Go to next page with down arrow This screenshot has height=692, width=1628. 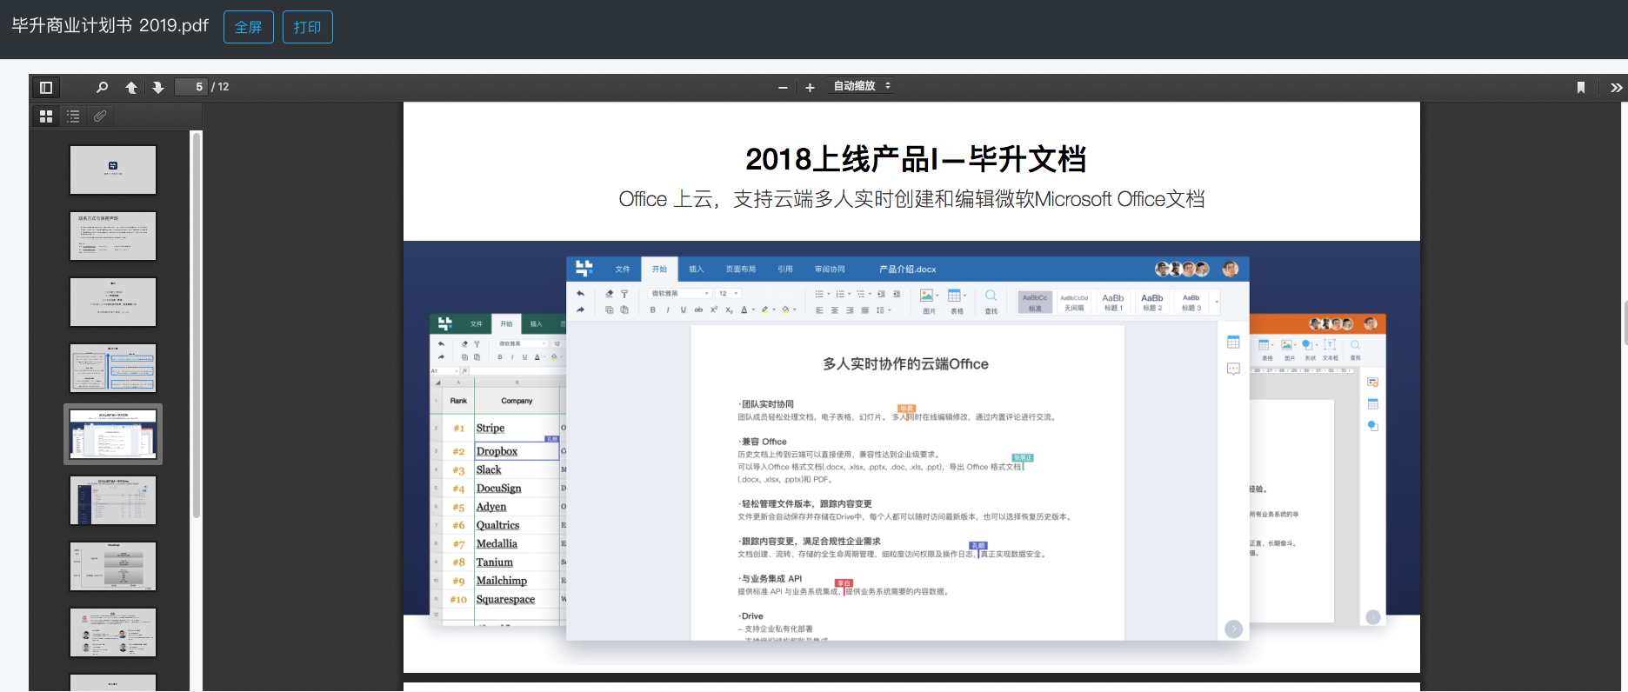pos(157,87)
